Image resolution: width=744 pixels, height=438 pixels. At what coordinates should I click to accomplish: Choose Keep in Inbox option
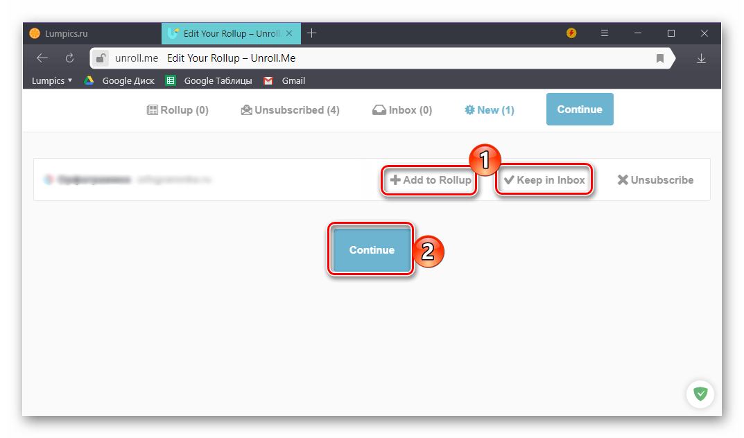point(544,180)
